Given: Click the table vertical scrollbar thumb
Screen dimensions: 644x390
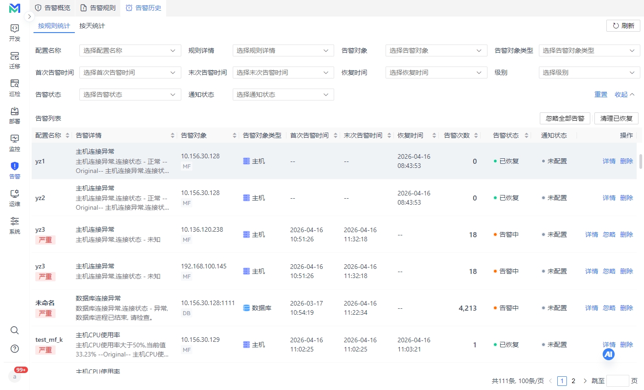Looking at the screenshot, I should [x=640, y=162].
